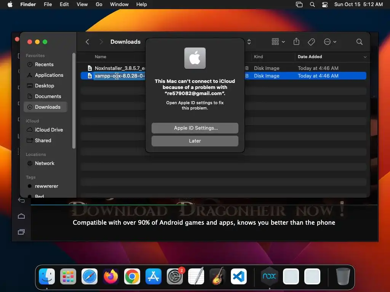The height and width of the screenshot is (292, 390).
Task: Click the Edit Tags toolbar icon
Action: [x=311, y=42]
